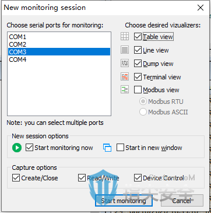The image size is (211, 213).
Task: Select the Modbus ASCII radio button
Action: coord(143,112)
